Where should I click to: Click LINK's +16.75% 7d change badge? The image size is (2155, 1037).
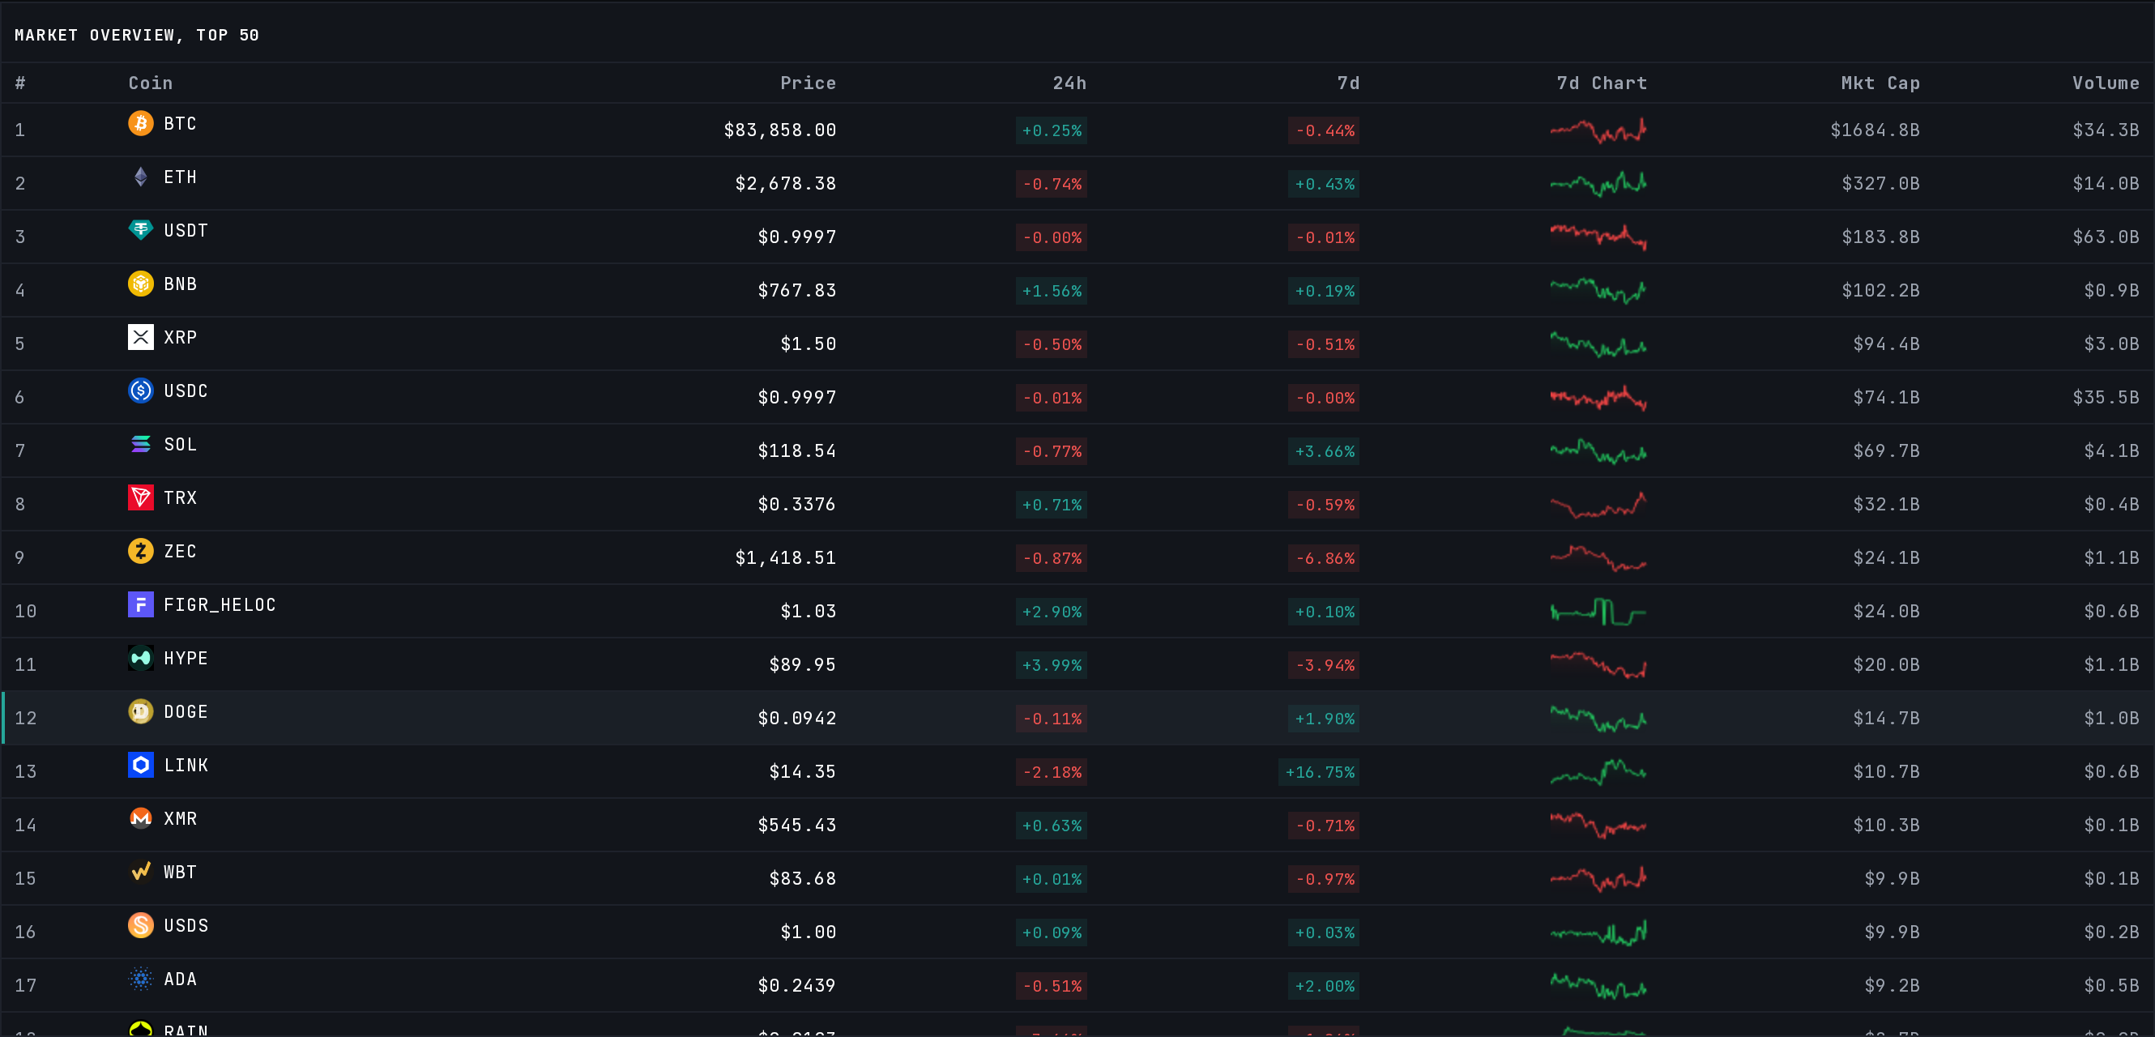pyautogui.click(x=1319, y=772)
